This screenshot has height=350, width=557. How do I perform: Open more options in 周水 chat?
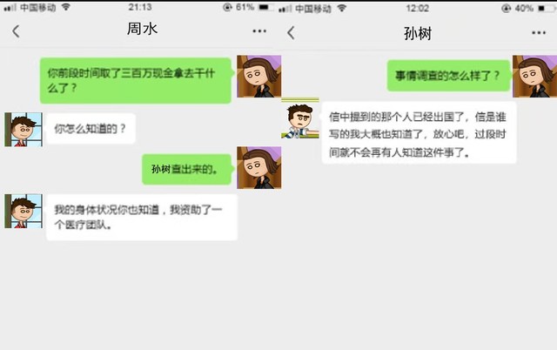pyautogui.click(x=259, y=31)
